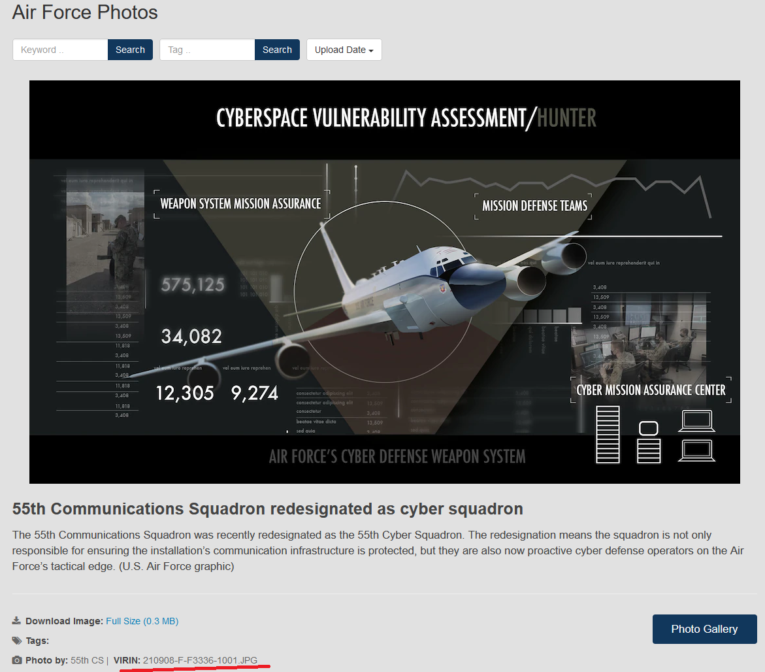
Task: Click the photo description paragraph
Action: 378,550
